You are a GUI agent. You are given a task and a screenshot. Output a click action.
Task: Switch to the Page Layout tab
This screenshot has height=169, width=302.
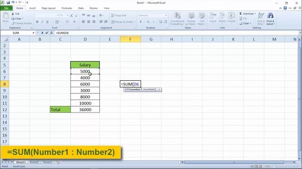(48, 8)
